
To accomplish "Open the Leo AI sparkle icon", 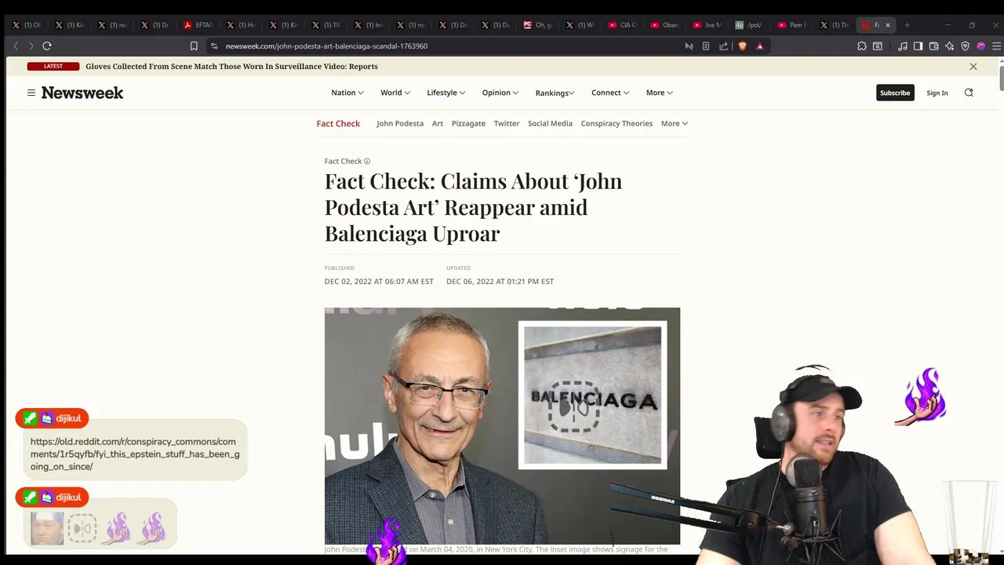I will (949, 46).
